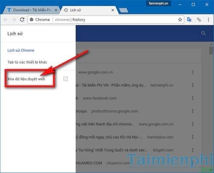The height and width of the screenshot is (173, 214).
Task: Select the Lịch sử tab
Action: coord(89,10)
